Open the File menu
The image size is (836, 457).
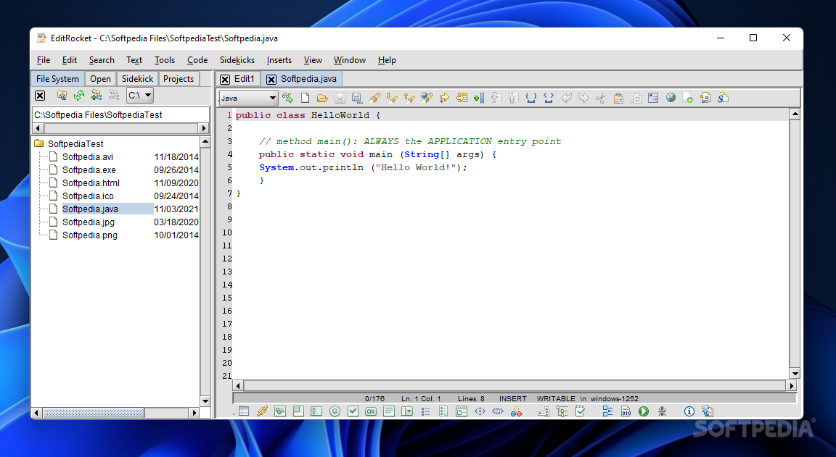(44, 60)
